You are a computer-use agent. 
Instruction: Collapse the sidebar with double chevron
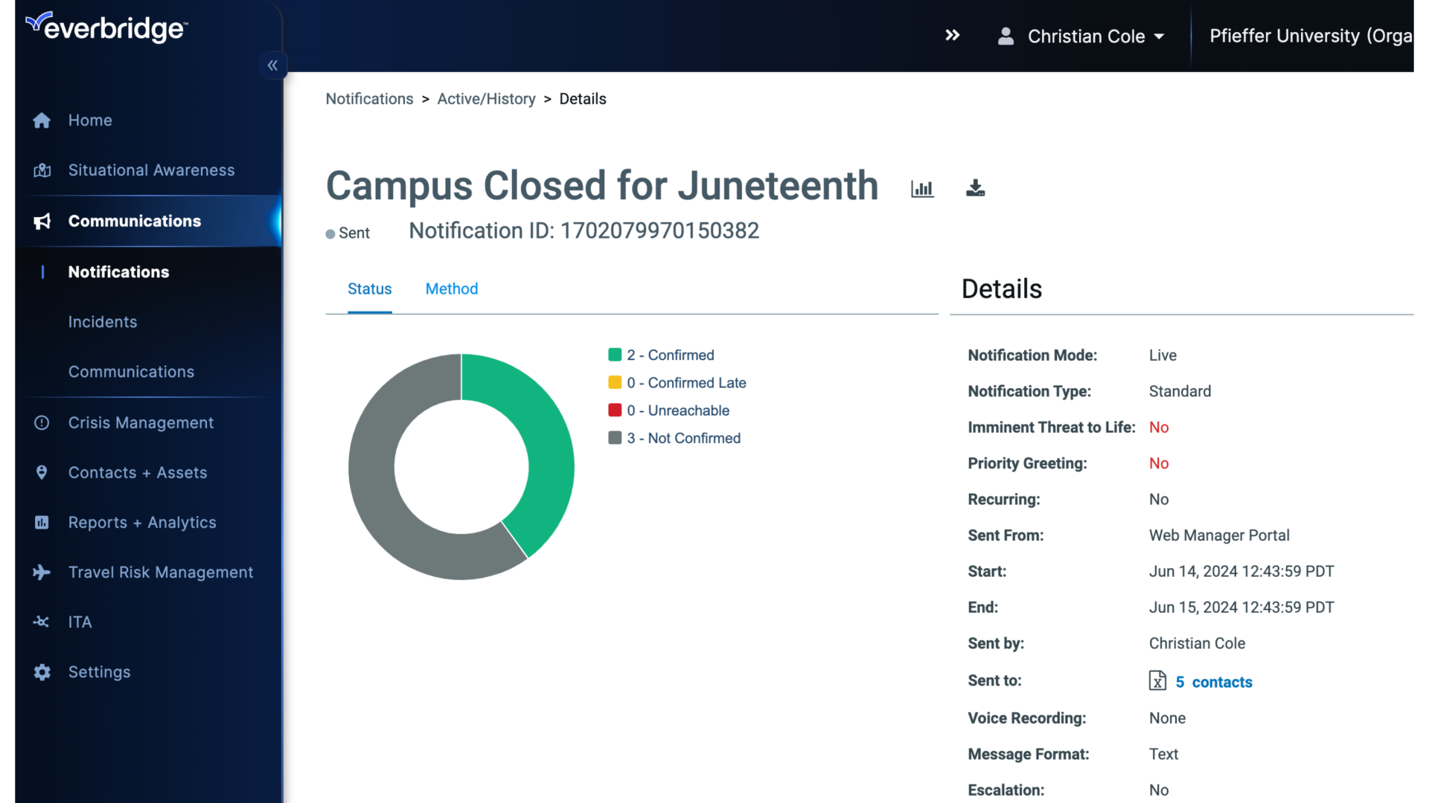(x=272, y=65)
